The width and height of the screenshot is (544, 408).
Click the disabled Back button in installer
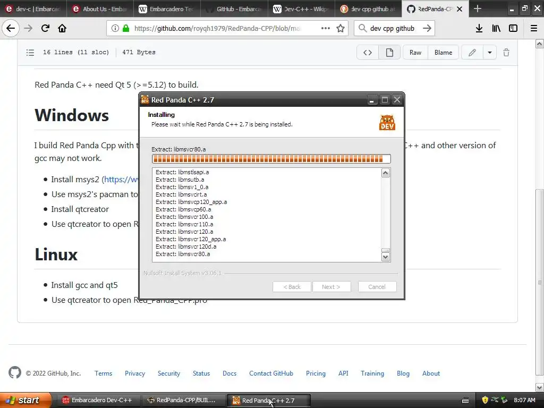click(x=292, y=286)
